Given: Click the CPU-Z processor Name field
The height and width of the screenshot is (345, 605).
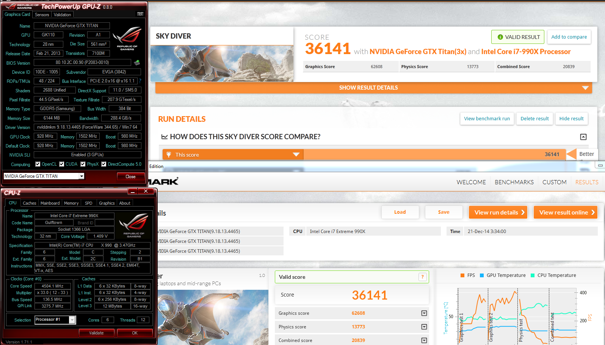Looking at the screenshot, I should (x=74, y=216).
